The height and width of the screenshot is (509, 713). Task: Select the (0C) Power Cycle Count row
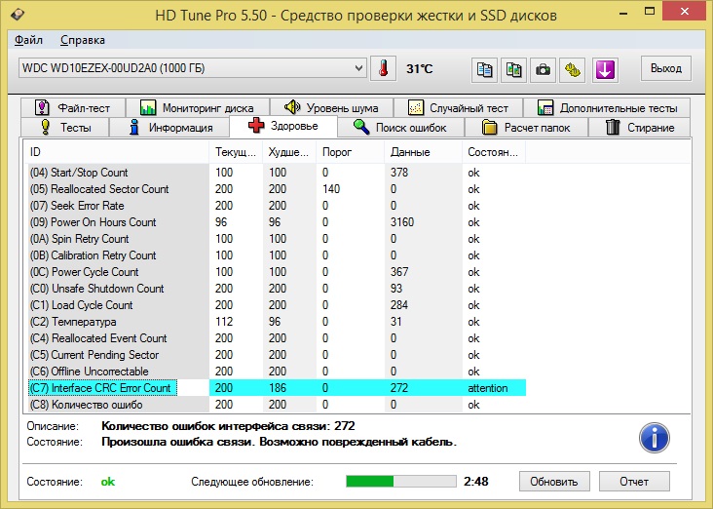[x=275, y=272]
